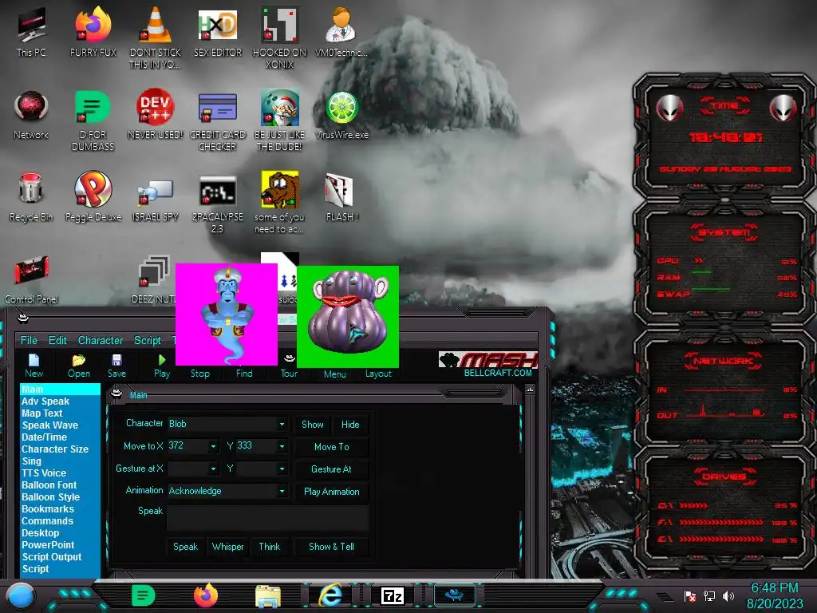Open the FURRY FUX Firefox shortcut

point(93,32)
